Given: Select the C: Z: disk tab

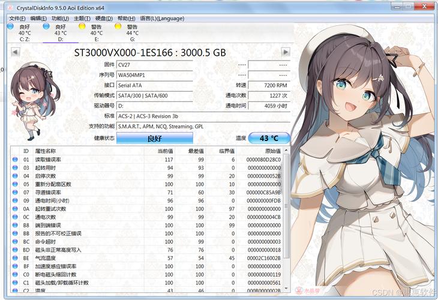Looking at the screenshot, I should tap(25, 32).
